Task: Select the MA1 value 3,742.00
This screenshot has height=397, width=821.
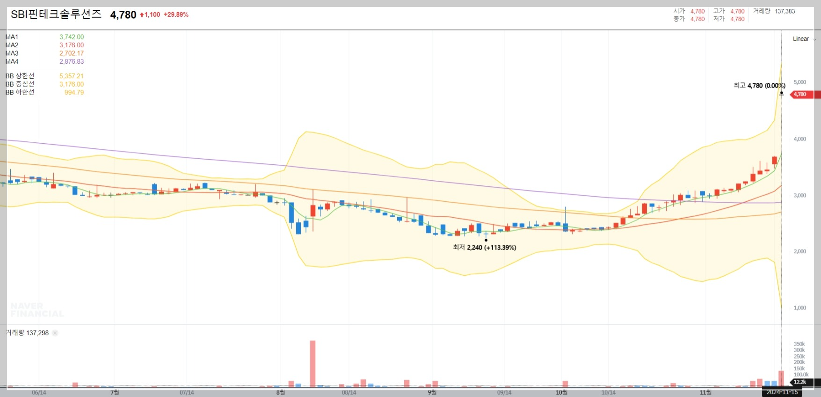Action: [x=72, y=37]
